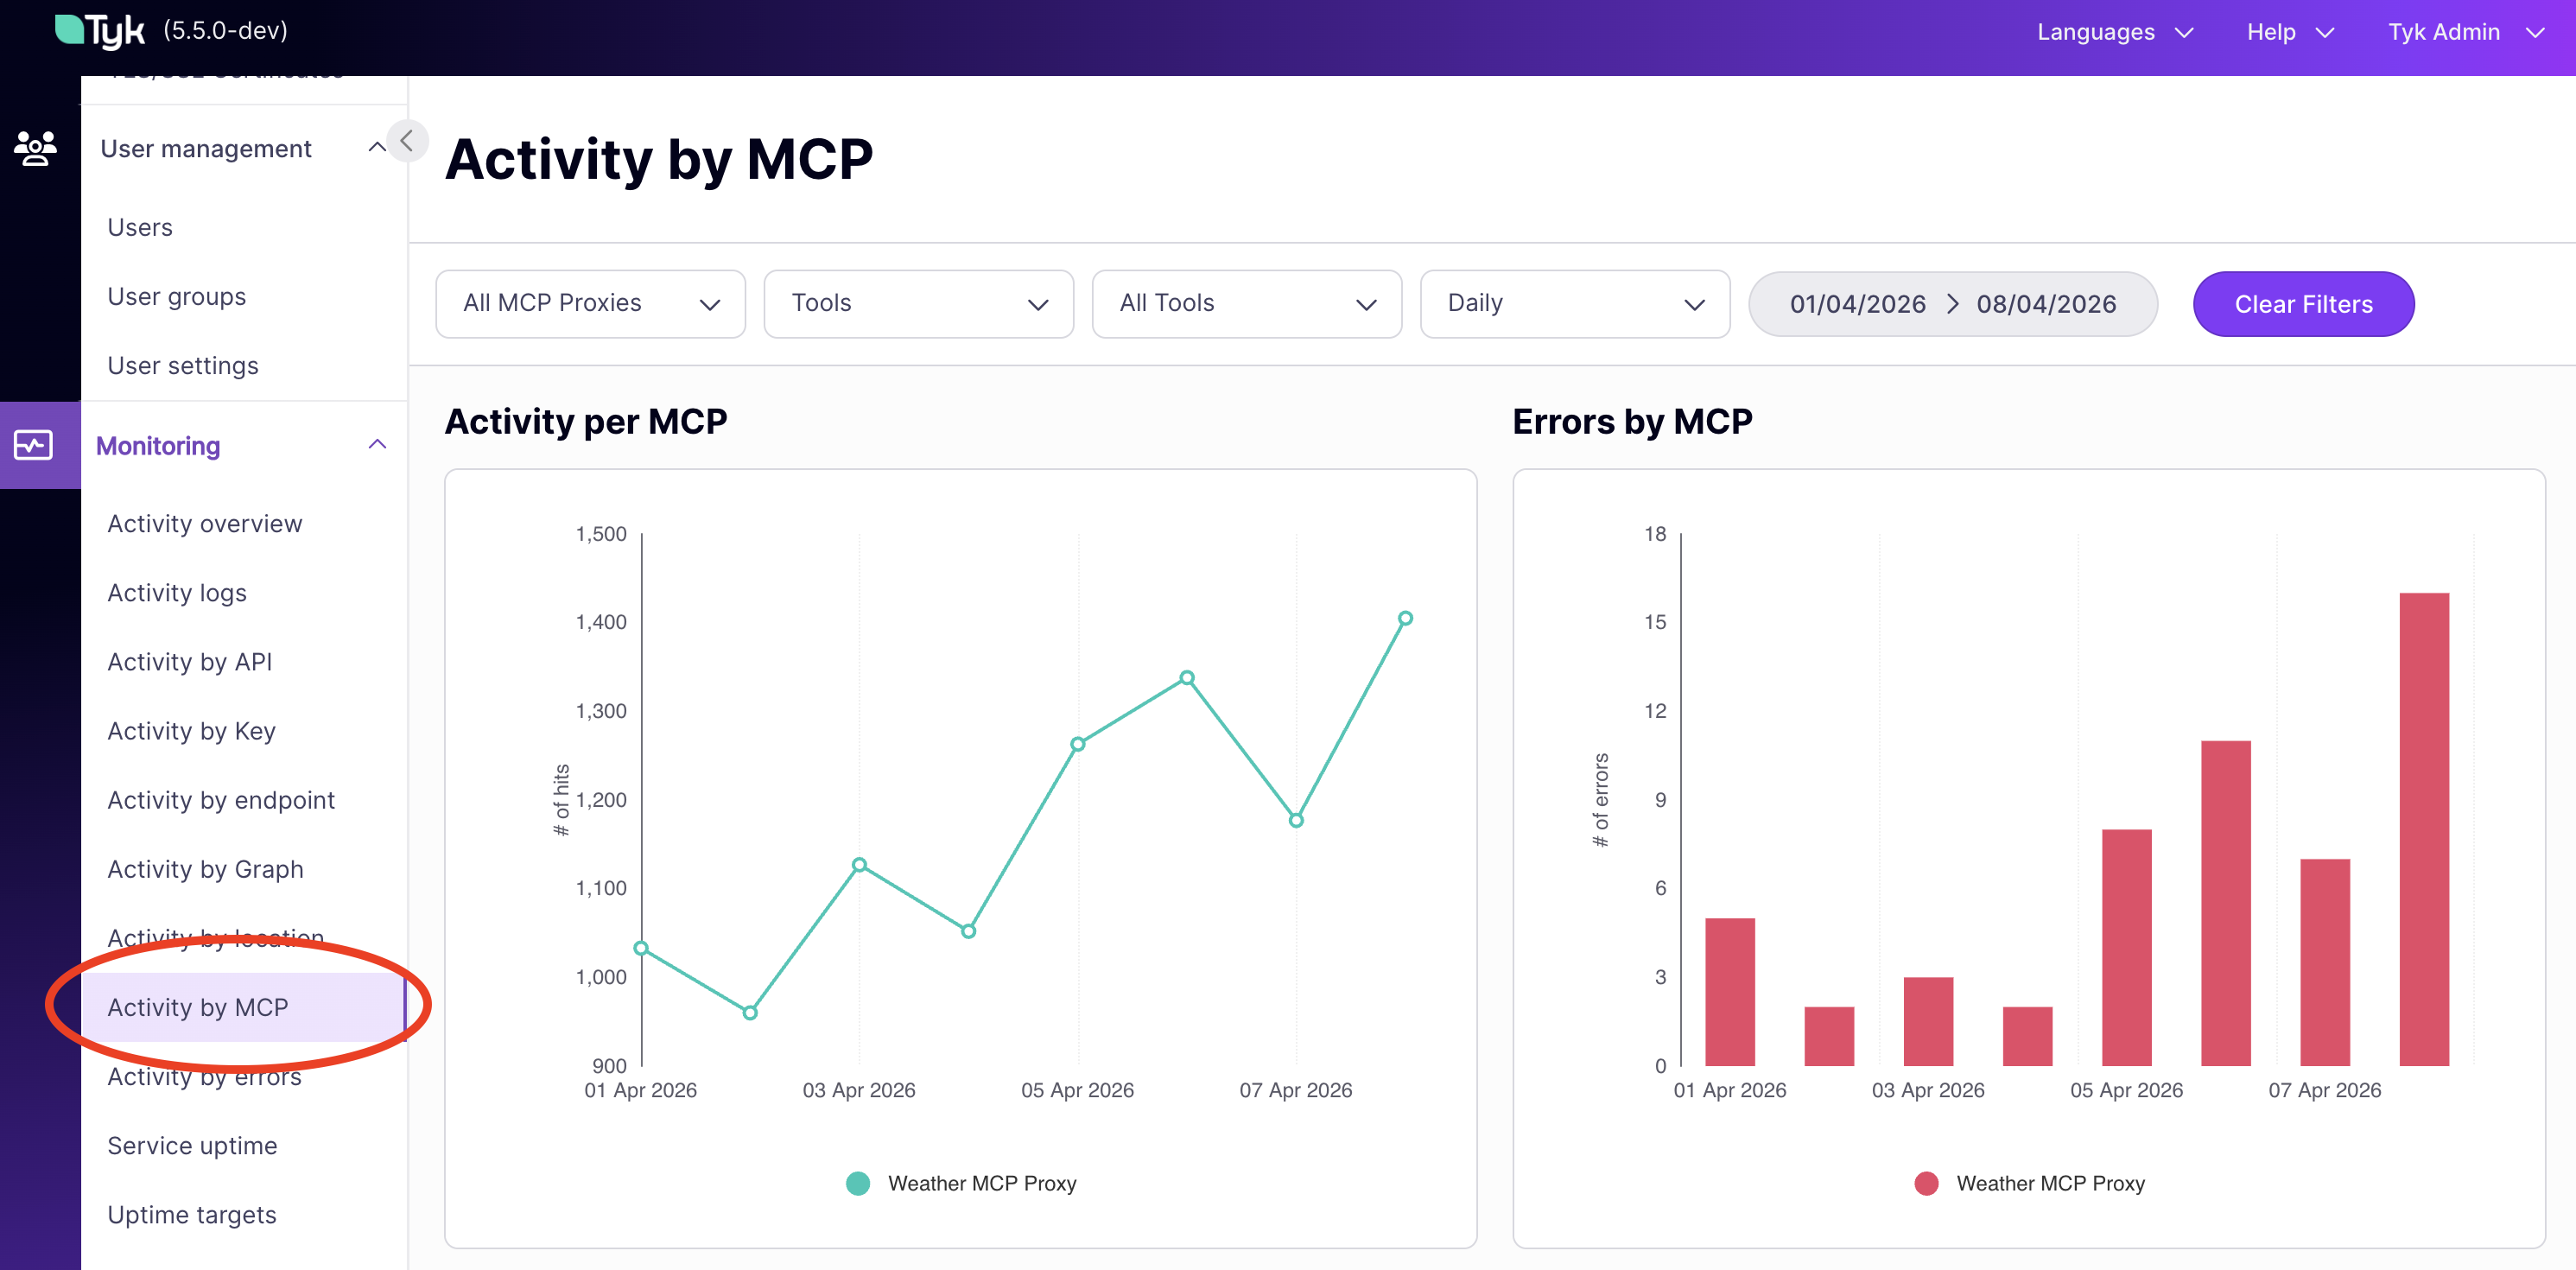Collapse the Monitoring section
The image size is (2576, 1270).
(377, 445)
